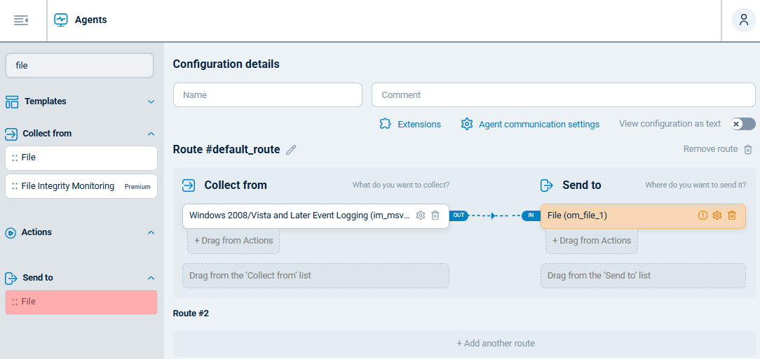Click warning icon on File om_file_1

pyautogui.click(x=703, y=216)
